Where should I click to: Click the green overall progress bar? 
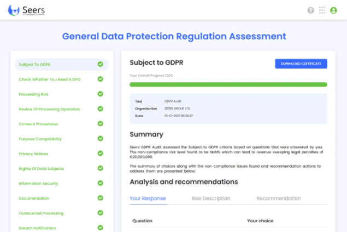(x=228, y=84)
